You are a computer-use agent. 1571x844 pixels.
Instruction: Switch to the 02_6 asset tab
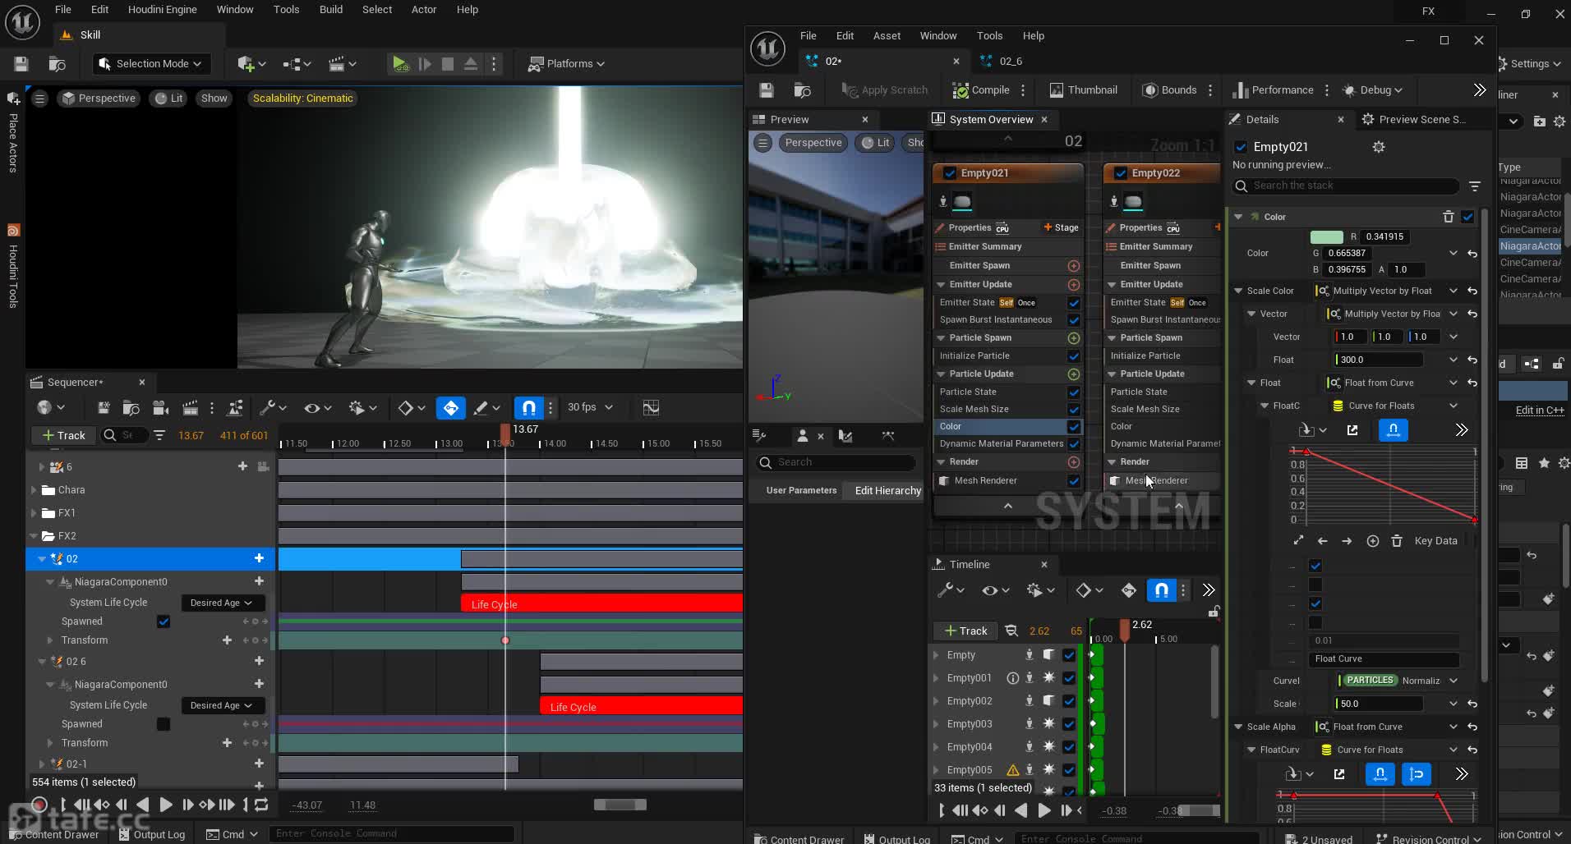tap(1011, 62)
